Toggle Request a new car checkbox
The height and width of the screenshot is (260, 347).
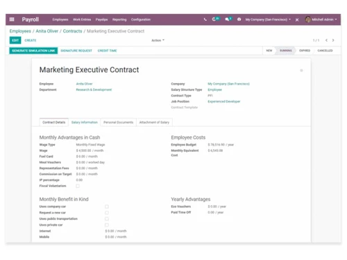point(107,213)
